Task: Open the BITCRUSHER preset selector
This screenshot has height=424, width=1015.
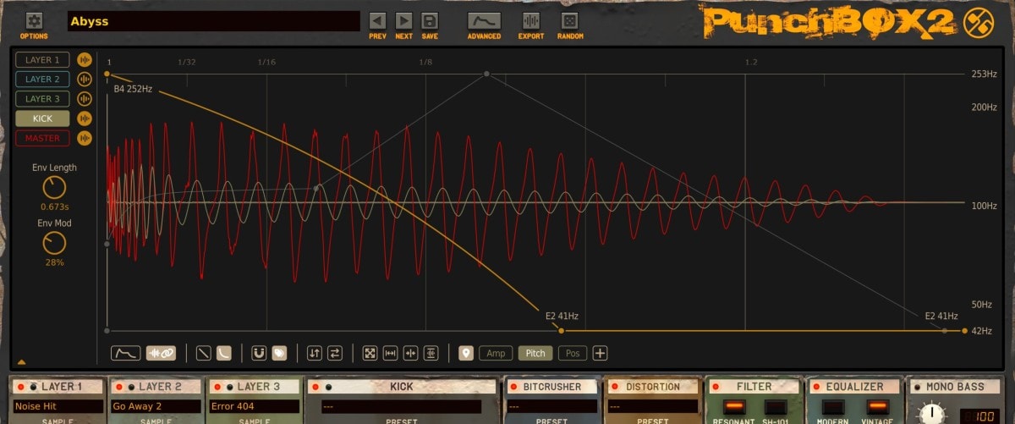Action: point(551,406)
